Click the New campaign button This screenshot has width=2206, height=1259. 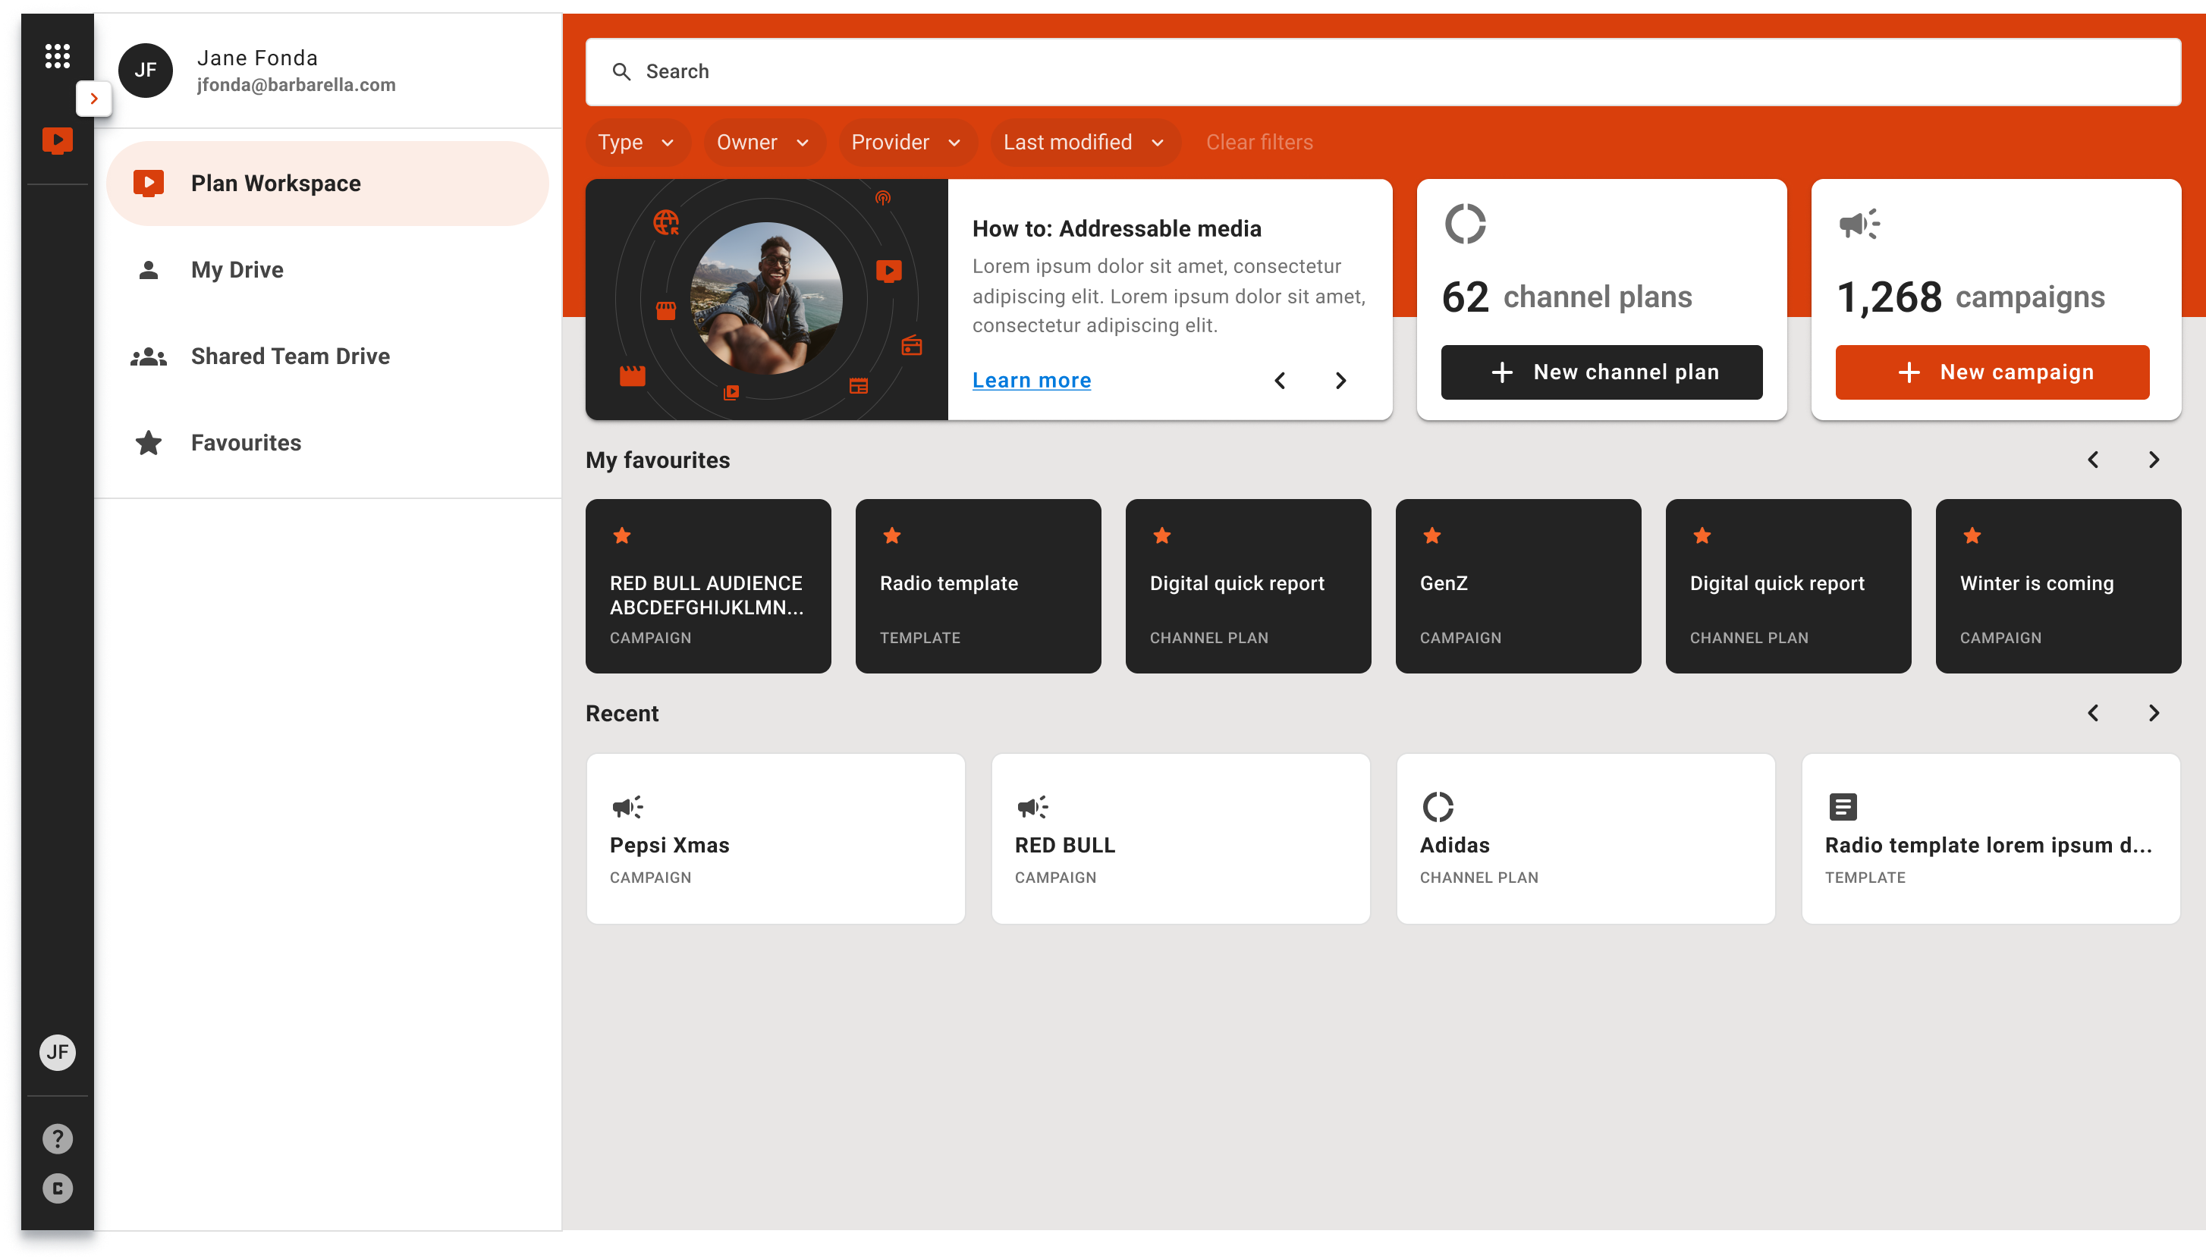[x=1991, y=372]
